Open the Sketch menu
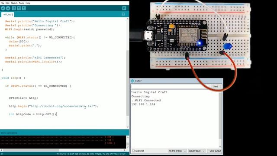 click(14, 3)
